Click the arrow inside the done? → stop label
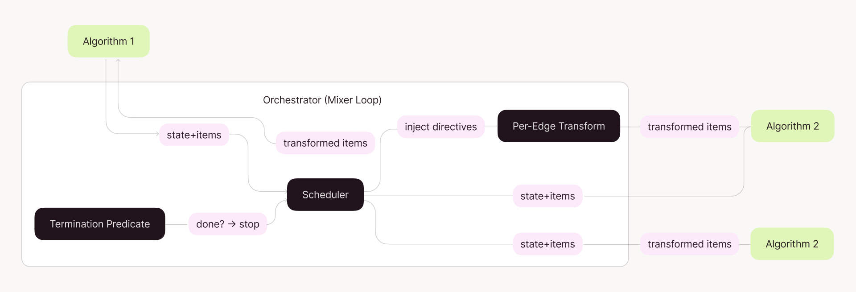Screen dimensions: 856x292 pyautogui.click(x=232, y=224)
